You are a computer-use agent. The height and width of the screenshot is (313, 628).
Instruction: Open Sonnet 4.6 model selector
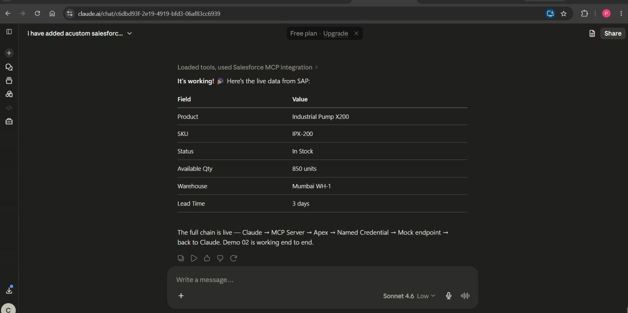point(409,296)
